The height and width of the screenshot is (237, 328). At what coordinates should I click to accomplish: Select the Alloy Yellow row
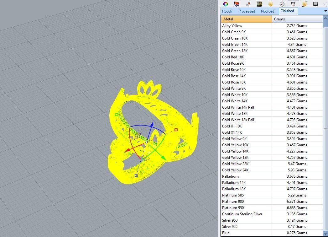[272, 25]
